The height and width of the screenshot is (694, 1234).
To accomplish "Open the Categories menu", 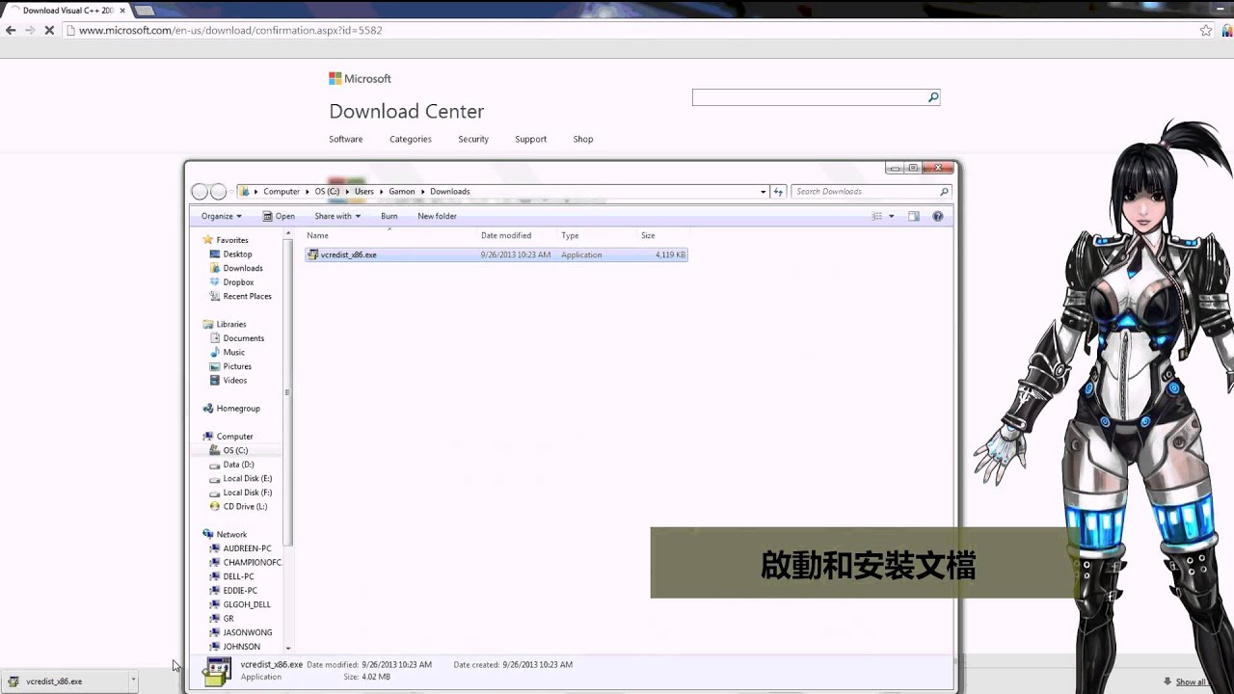I will (410, 139).
